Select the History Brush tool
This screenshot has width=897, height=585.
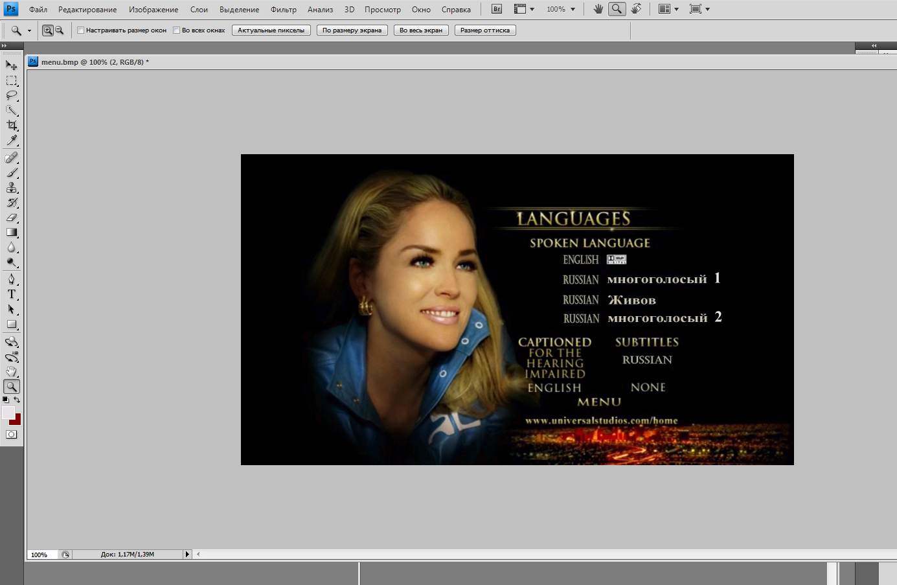(12, 203)
